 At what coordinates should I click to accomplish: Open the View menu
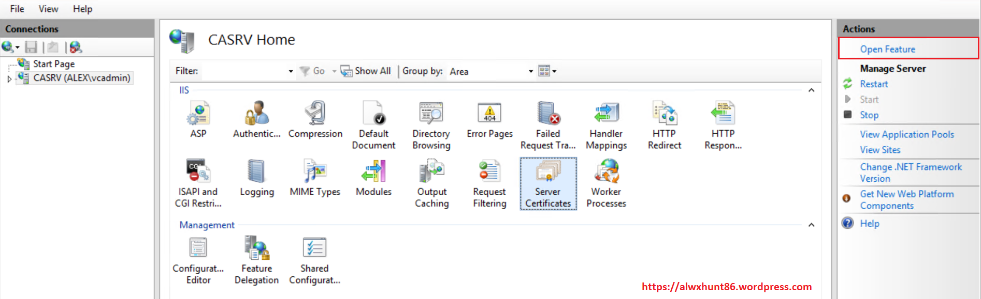click(x=48, y=9)
